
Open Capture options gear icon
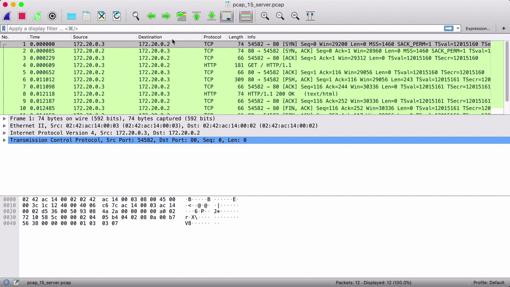pos(52,16)
